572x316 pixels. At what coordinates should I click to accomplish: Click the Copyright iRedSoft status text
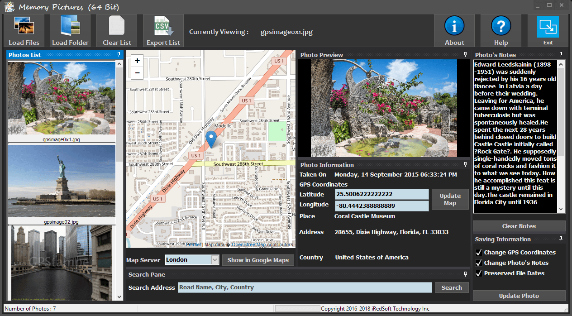pyautogui.click(x=375, y=309)
